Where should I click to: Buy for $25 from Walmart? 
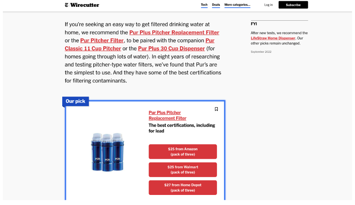pyautogui.click(x=183, y=170)
